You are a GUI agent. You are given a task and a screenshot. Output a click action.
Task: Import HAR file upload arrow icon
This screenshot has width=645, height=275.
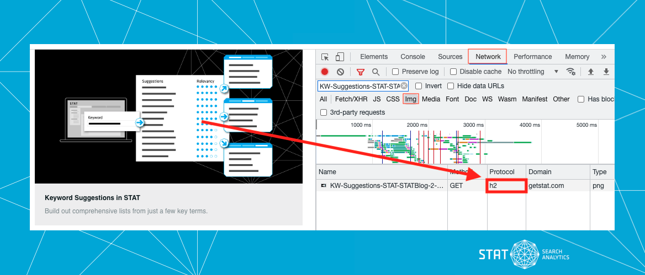[591, 72]
